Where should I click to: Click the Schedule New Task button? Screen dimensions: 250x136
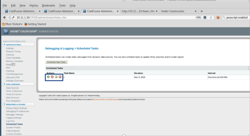click(x=56, y=62)
